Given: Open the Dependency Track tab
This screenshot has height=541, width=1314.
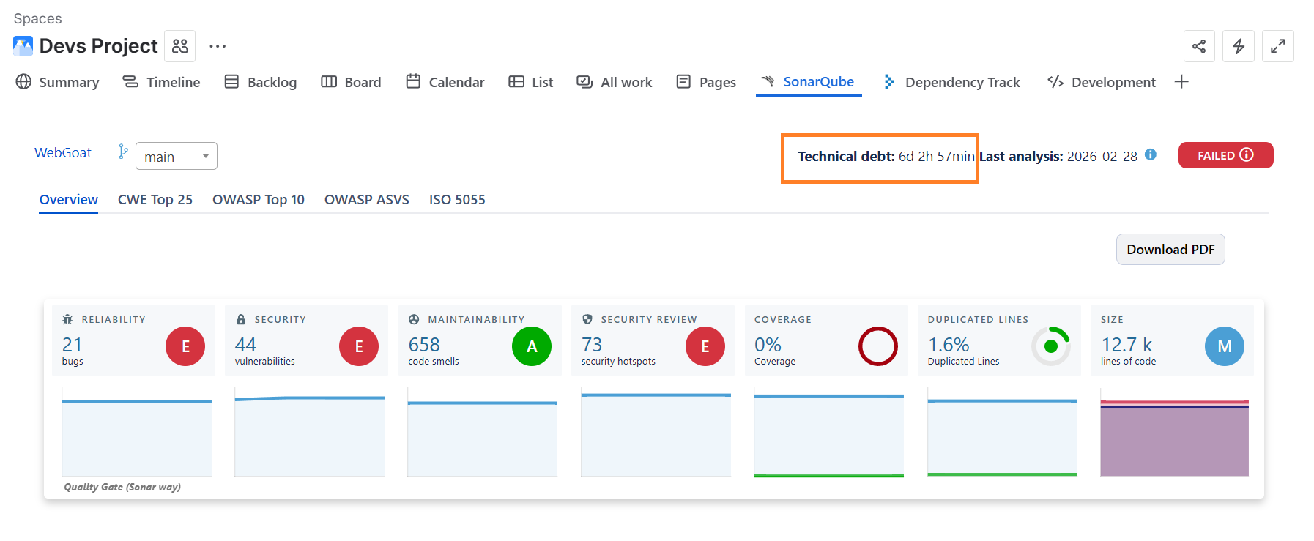Looking at the screenshot, I should [x=951, y=82].
